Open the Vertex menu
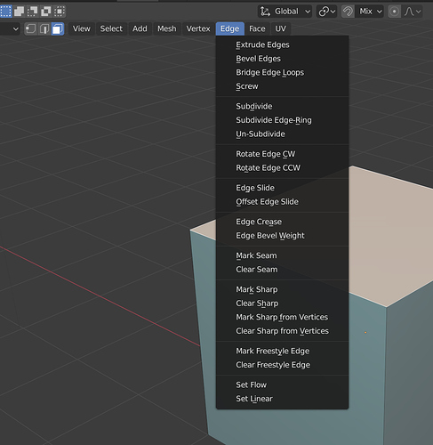This screenshot has width=433, height=445. click(198, 28)
